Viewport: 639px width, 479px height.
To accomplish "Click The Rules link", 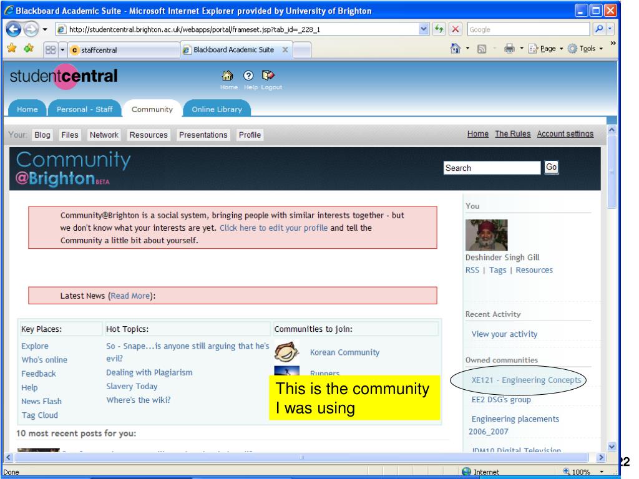I will pos(513,133).
